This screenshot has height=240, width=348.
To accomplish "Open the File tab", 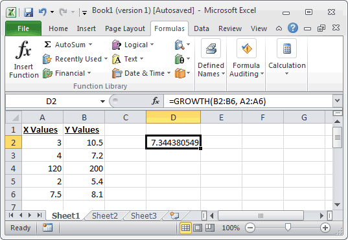I will click(x=23, y=28).
